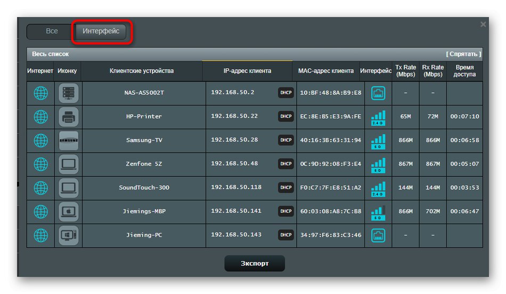Change the SoundTouch-300 laptop icon
This screenshot has width=506, height=294.
[68, 188]
